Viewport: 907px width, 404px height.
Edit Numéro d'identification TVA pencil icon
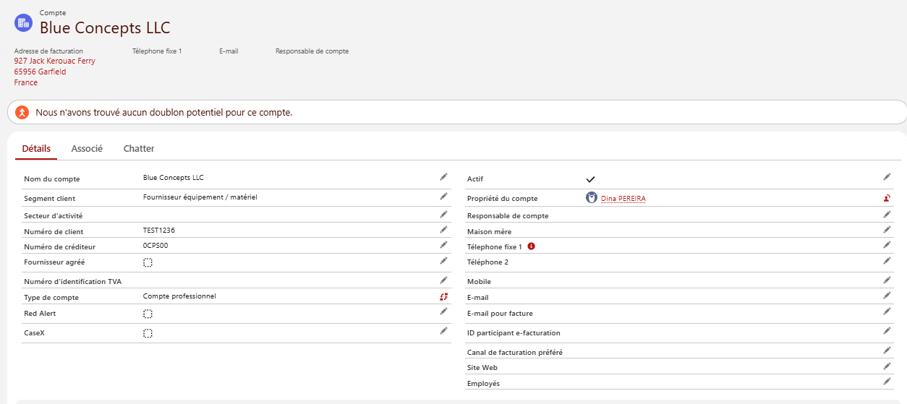[x=443, y=280]
